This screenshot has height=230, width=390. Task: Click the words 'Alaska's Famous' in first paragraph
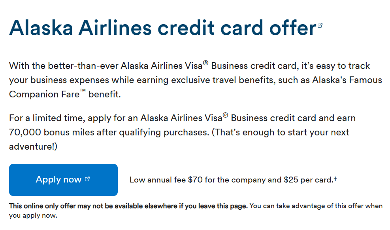point(347,80)
